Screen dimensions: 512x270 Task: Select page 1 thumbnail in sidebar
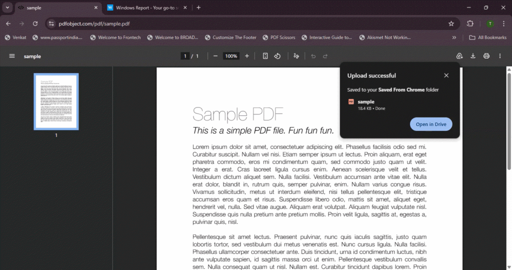(56, 101)
